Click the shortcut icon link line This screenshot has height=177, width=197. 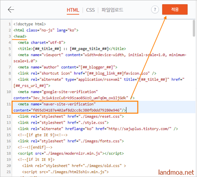click(87, 73)
